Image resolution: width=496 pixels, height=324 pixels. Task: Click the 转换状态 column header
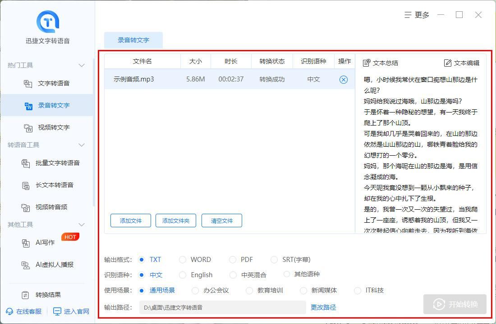[272, 61]
